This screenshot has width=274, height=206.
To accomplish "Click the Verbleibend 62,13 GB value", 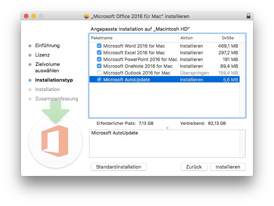I will pyautogui.click(x=217, y=123).
